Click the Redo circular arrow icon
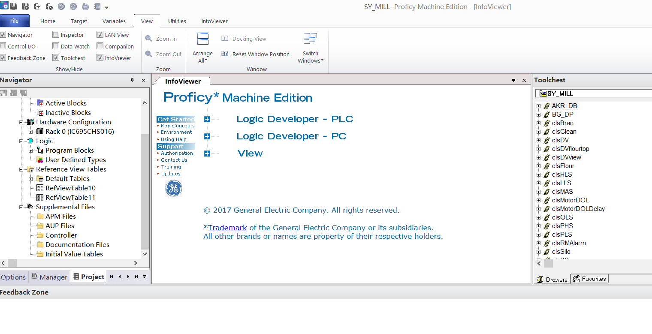This screenshot has width=652, height=334. pyautogui.click(x=73, y=6)
